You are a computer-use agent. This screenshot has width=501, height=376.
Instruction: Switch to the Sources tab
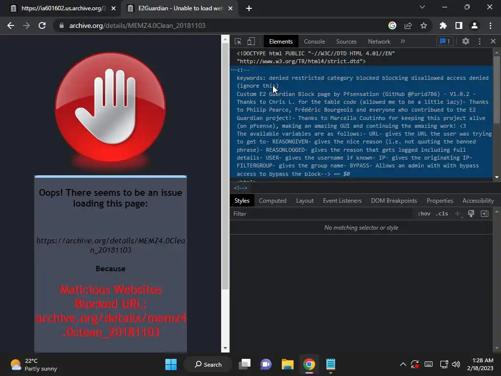click(346, 42)
